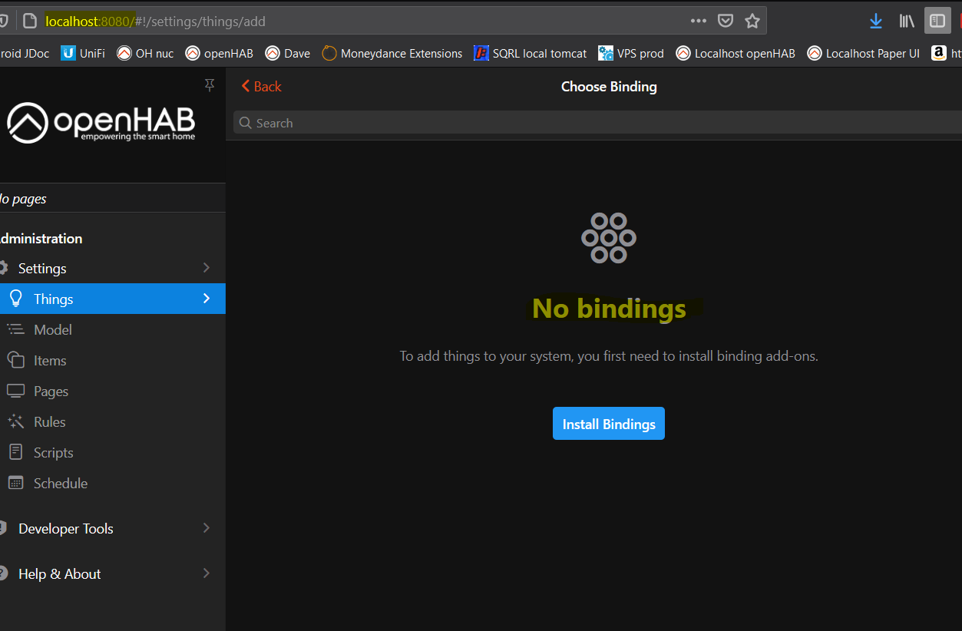
Task: Select the Model sidebar icon
Action: (16, 329)
